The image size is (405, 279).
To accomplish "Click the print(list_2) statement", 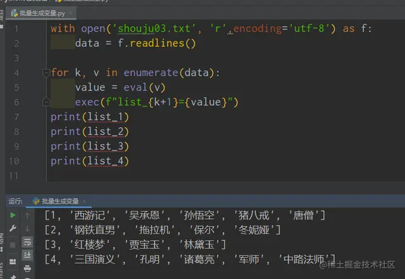I will point(90,132).
